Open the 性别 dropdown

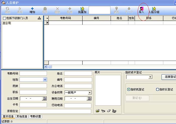pyautogui.click(x=45, y=80)
